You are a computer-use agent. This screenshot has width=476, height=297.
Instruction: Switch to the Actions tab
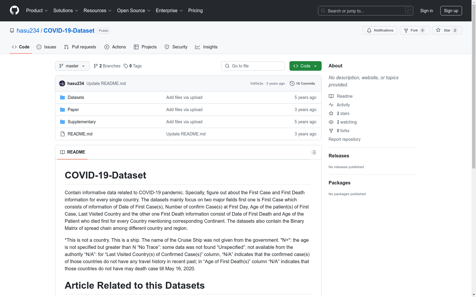[x=115, y=47]
